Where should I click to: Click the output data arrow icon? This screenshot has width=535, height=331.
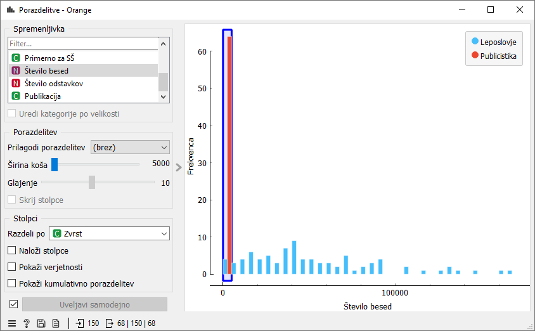[x=109, y=323]
